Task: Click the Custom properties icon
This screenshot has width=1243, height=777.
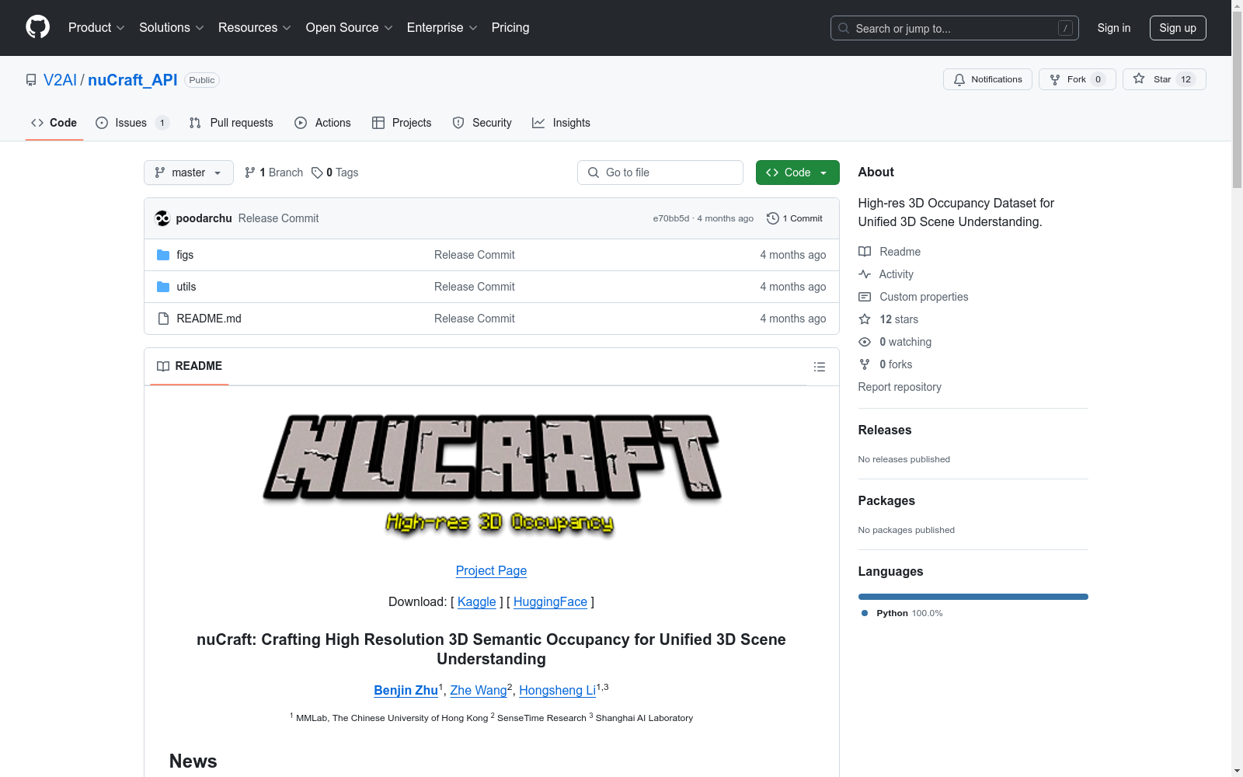Action: click(865, 297)
